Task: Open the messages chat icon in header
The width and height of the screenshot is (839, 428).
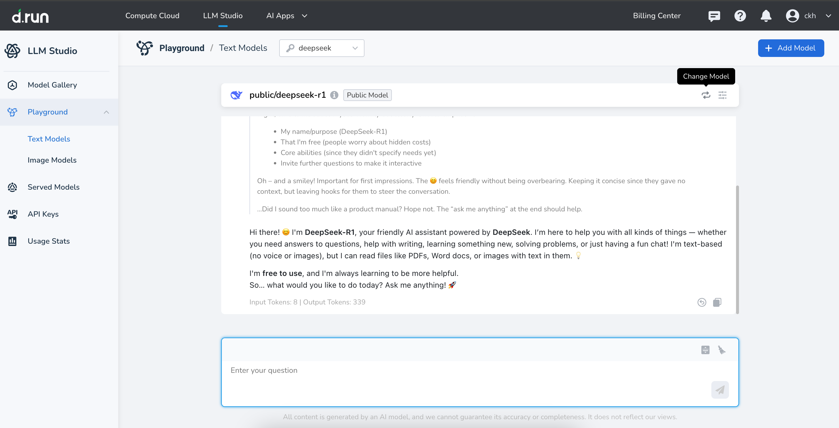Action: pyautogui.click(x=714, y=16)
